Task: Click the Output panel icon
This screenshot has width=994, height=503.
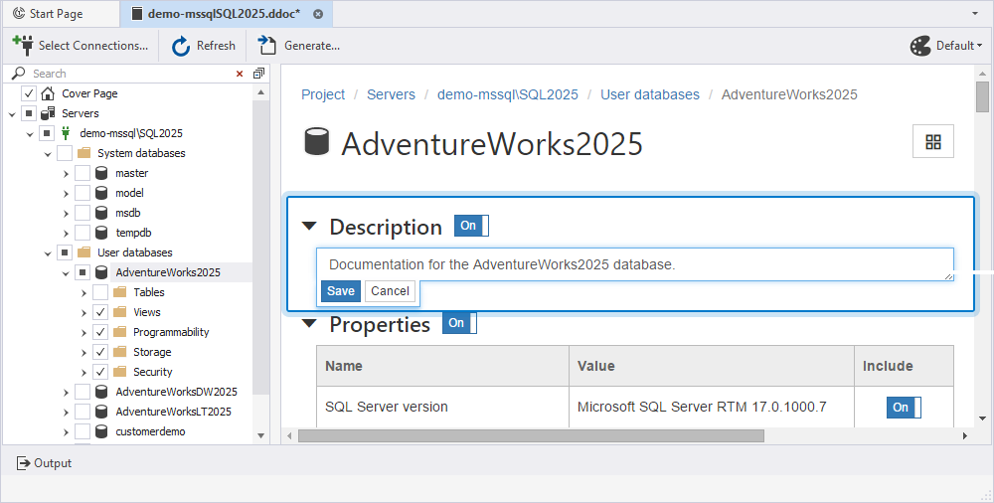Action: pyautogui.click(x=23, y=463)
